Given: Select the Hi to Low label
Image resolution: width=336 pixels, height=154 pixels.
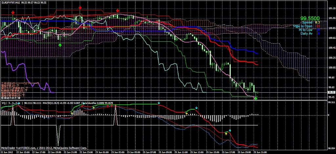Looking at the screenshot, I should coord(306,30).
